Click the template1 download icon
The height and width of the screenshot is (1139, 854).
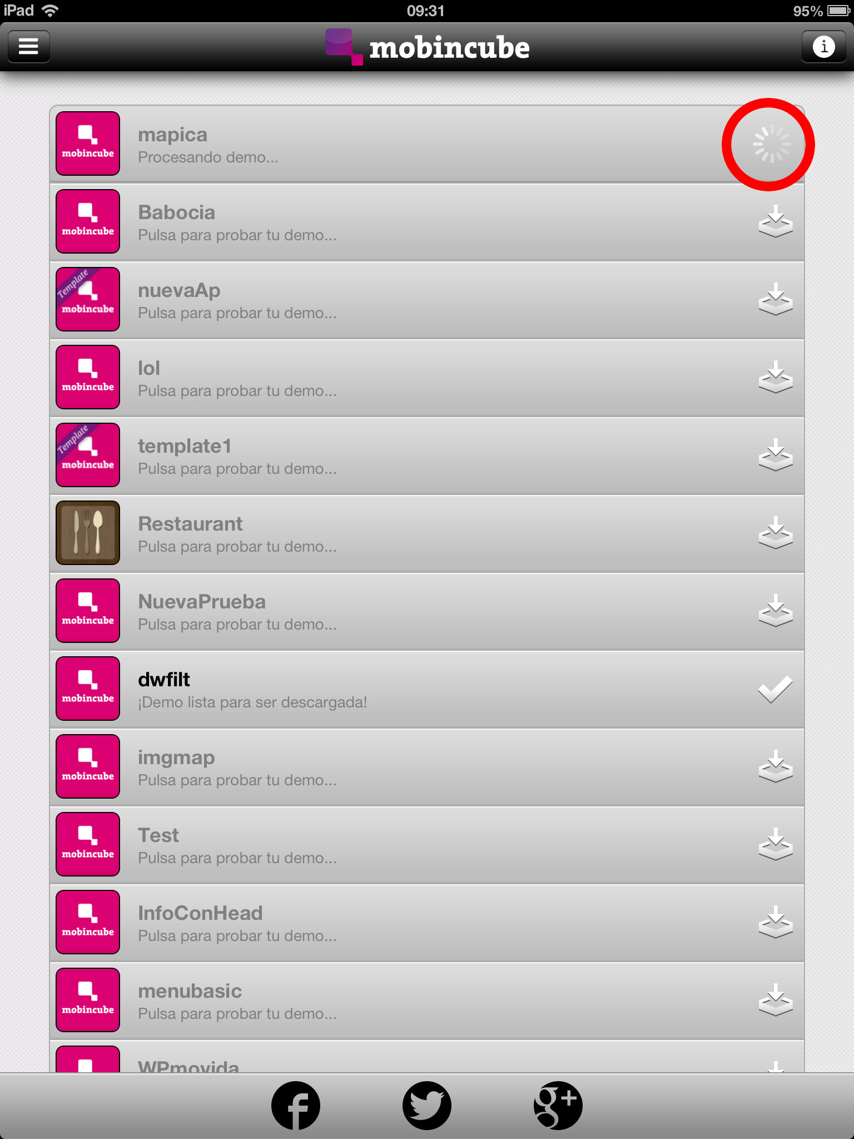tap(776, 455)
